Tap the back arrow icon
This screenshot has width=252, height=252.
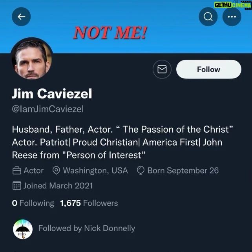21,16
